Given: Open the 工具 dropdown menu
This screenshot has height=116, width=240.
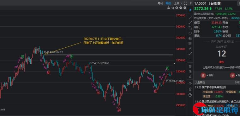Looking at the screenshot, I should [x=178, y=3].
